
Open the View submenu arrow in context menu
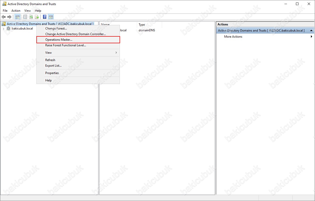click(116, 53)
